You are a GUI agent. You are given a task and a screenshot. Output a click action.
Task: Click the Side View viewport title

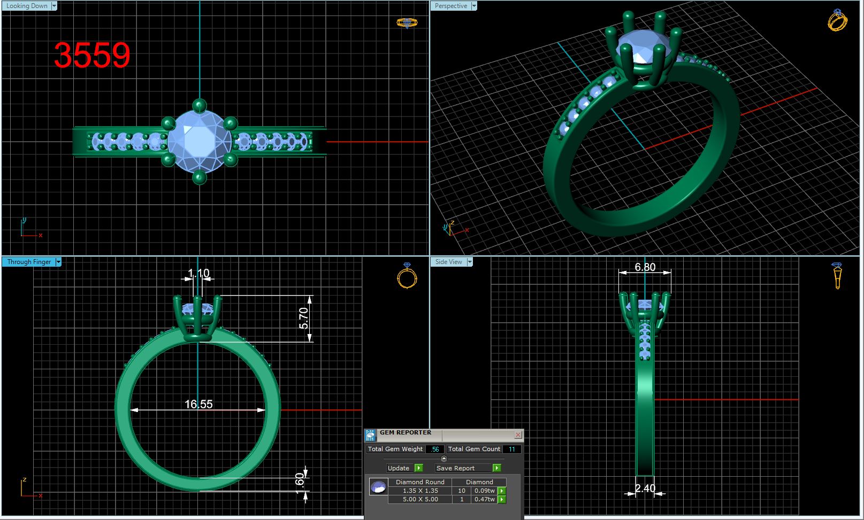pos(448,262)
